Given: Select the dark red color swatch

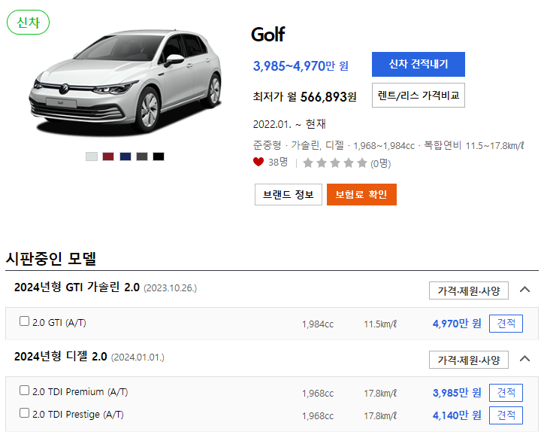Looking at the screenshot, I should [x=108, y=157].
